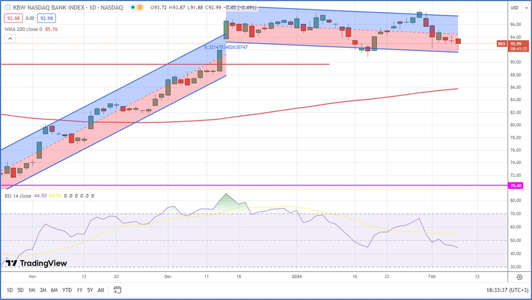Click the red 92.98 sell price button
This screenshot has width=532, height=300.
click(x=13, y=18)
